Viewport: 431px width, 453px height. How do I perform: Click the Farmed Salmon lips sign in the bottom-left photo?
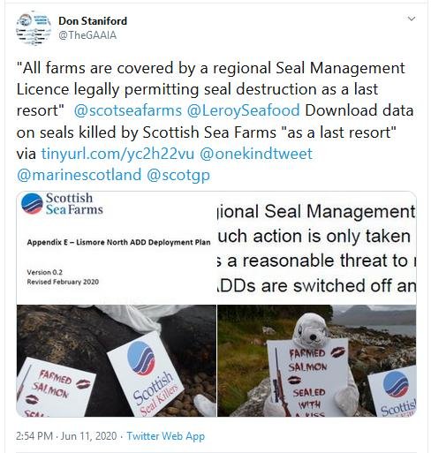pyautogui.click(x=56, y=387)
